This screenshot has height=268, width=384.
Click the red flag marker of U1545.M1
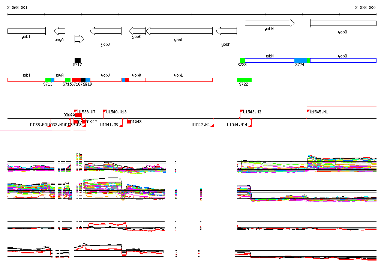(x=308, y=111)
